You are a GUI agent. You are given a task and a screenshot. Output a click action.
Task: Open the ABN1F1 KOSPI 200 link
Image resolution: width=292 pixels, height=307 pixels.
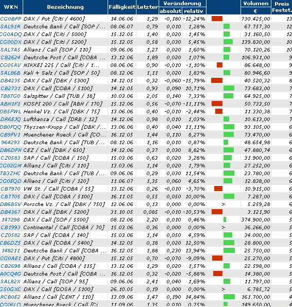(11, 104)
